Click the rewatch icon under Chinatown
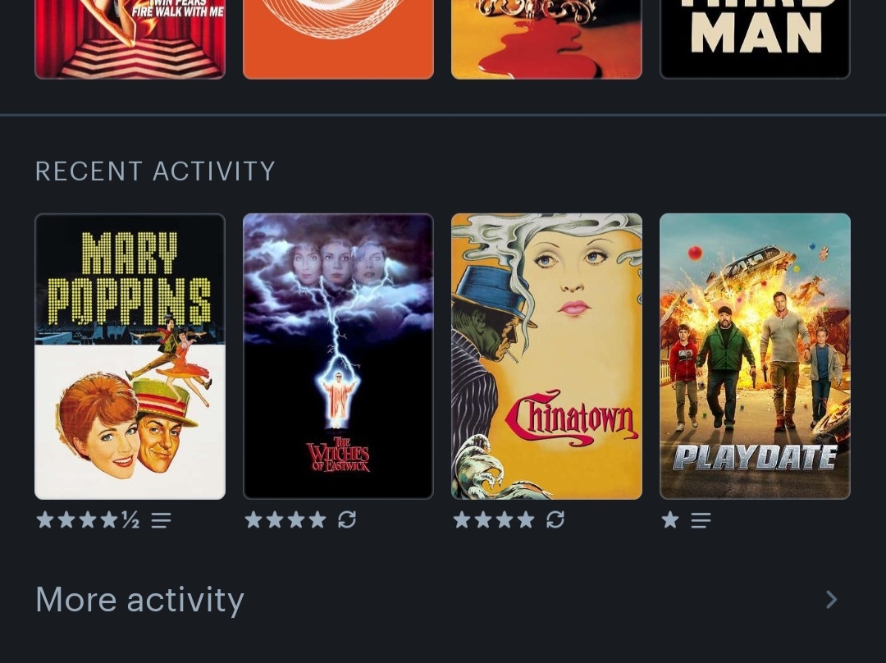Image resolution: width=886 pixels, height=663 pixels. point(555,519)
